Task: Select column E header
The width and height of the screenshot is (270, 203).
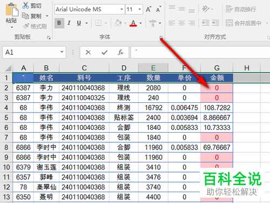Action: click(x=153, y=68)
